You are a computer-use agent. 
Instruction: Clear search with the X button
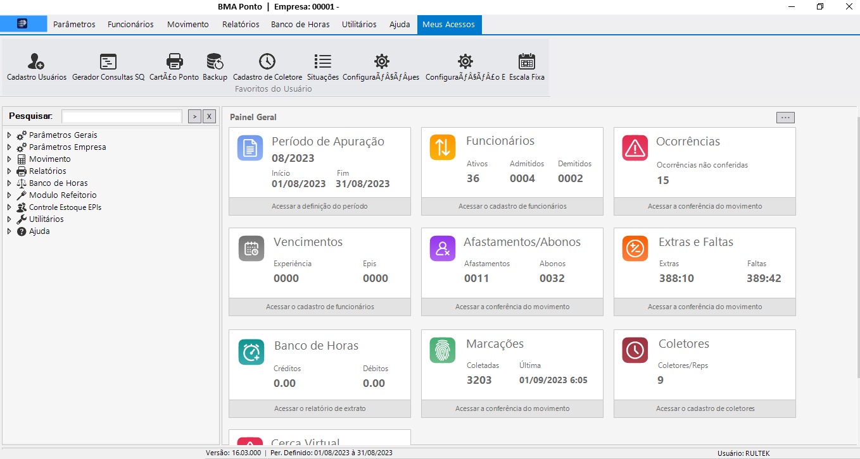click(210, 116)
